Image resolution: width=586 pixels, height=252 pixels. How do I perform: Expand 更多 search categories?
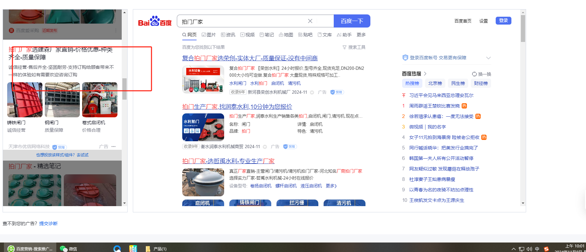pos(361,35)
